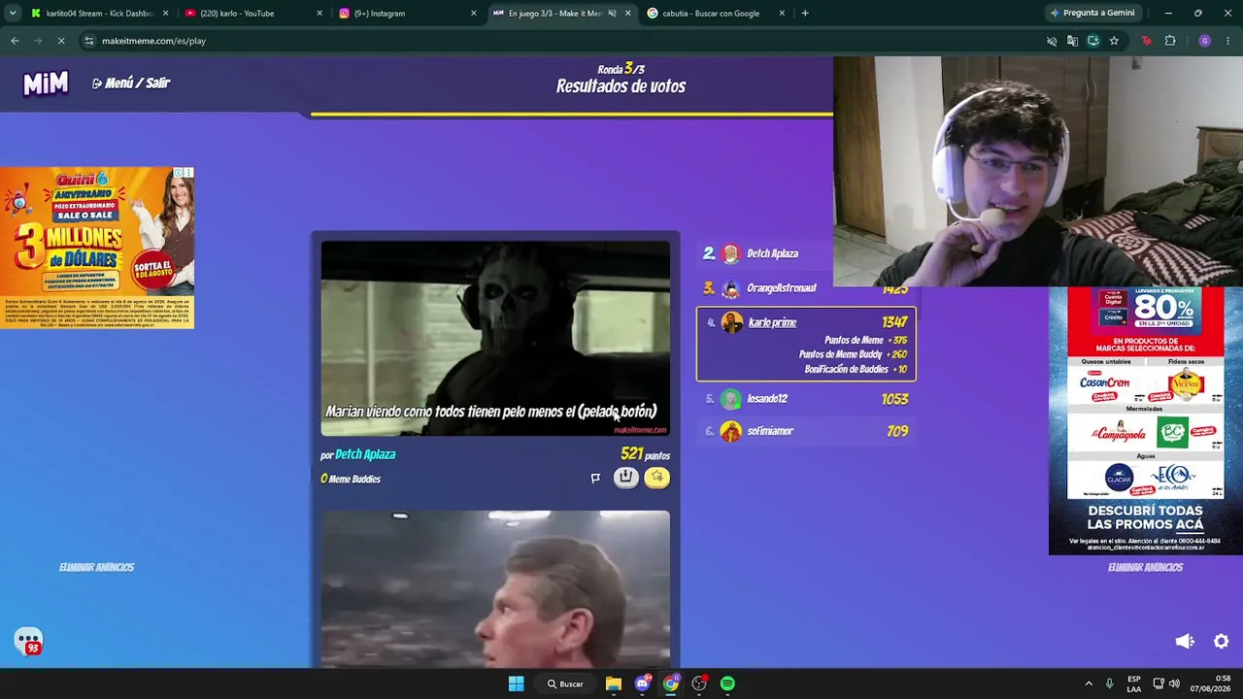Open the Windows Start menu

(516, 683)
